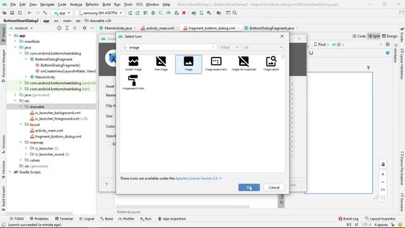
Task: Switch to Code view mode
Action: point(359,36)
